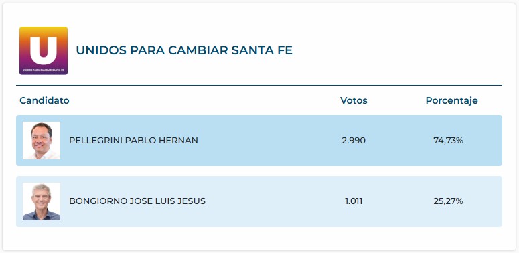
Task: Click the blue shirt in Bongiorno's photo
Action: point(42,216)
